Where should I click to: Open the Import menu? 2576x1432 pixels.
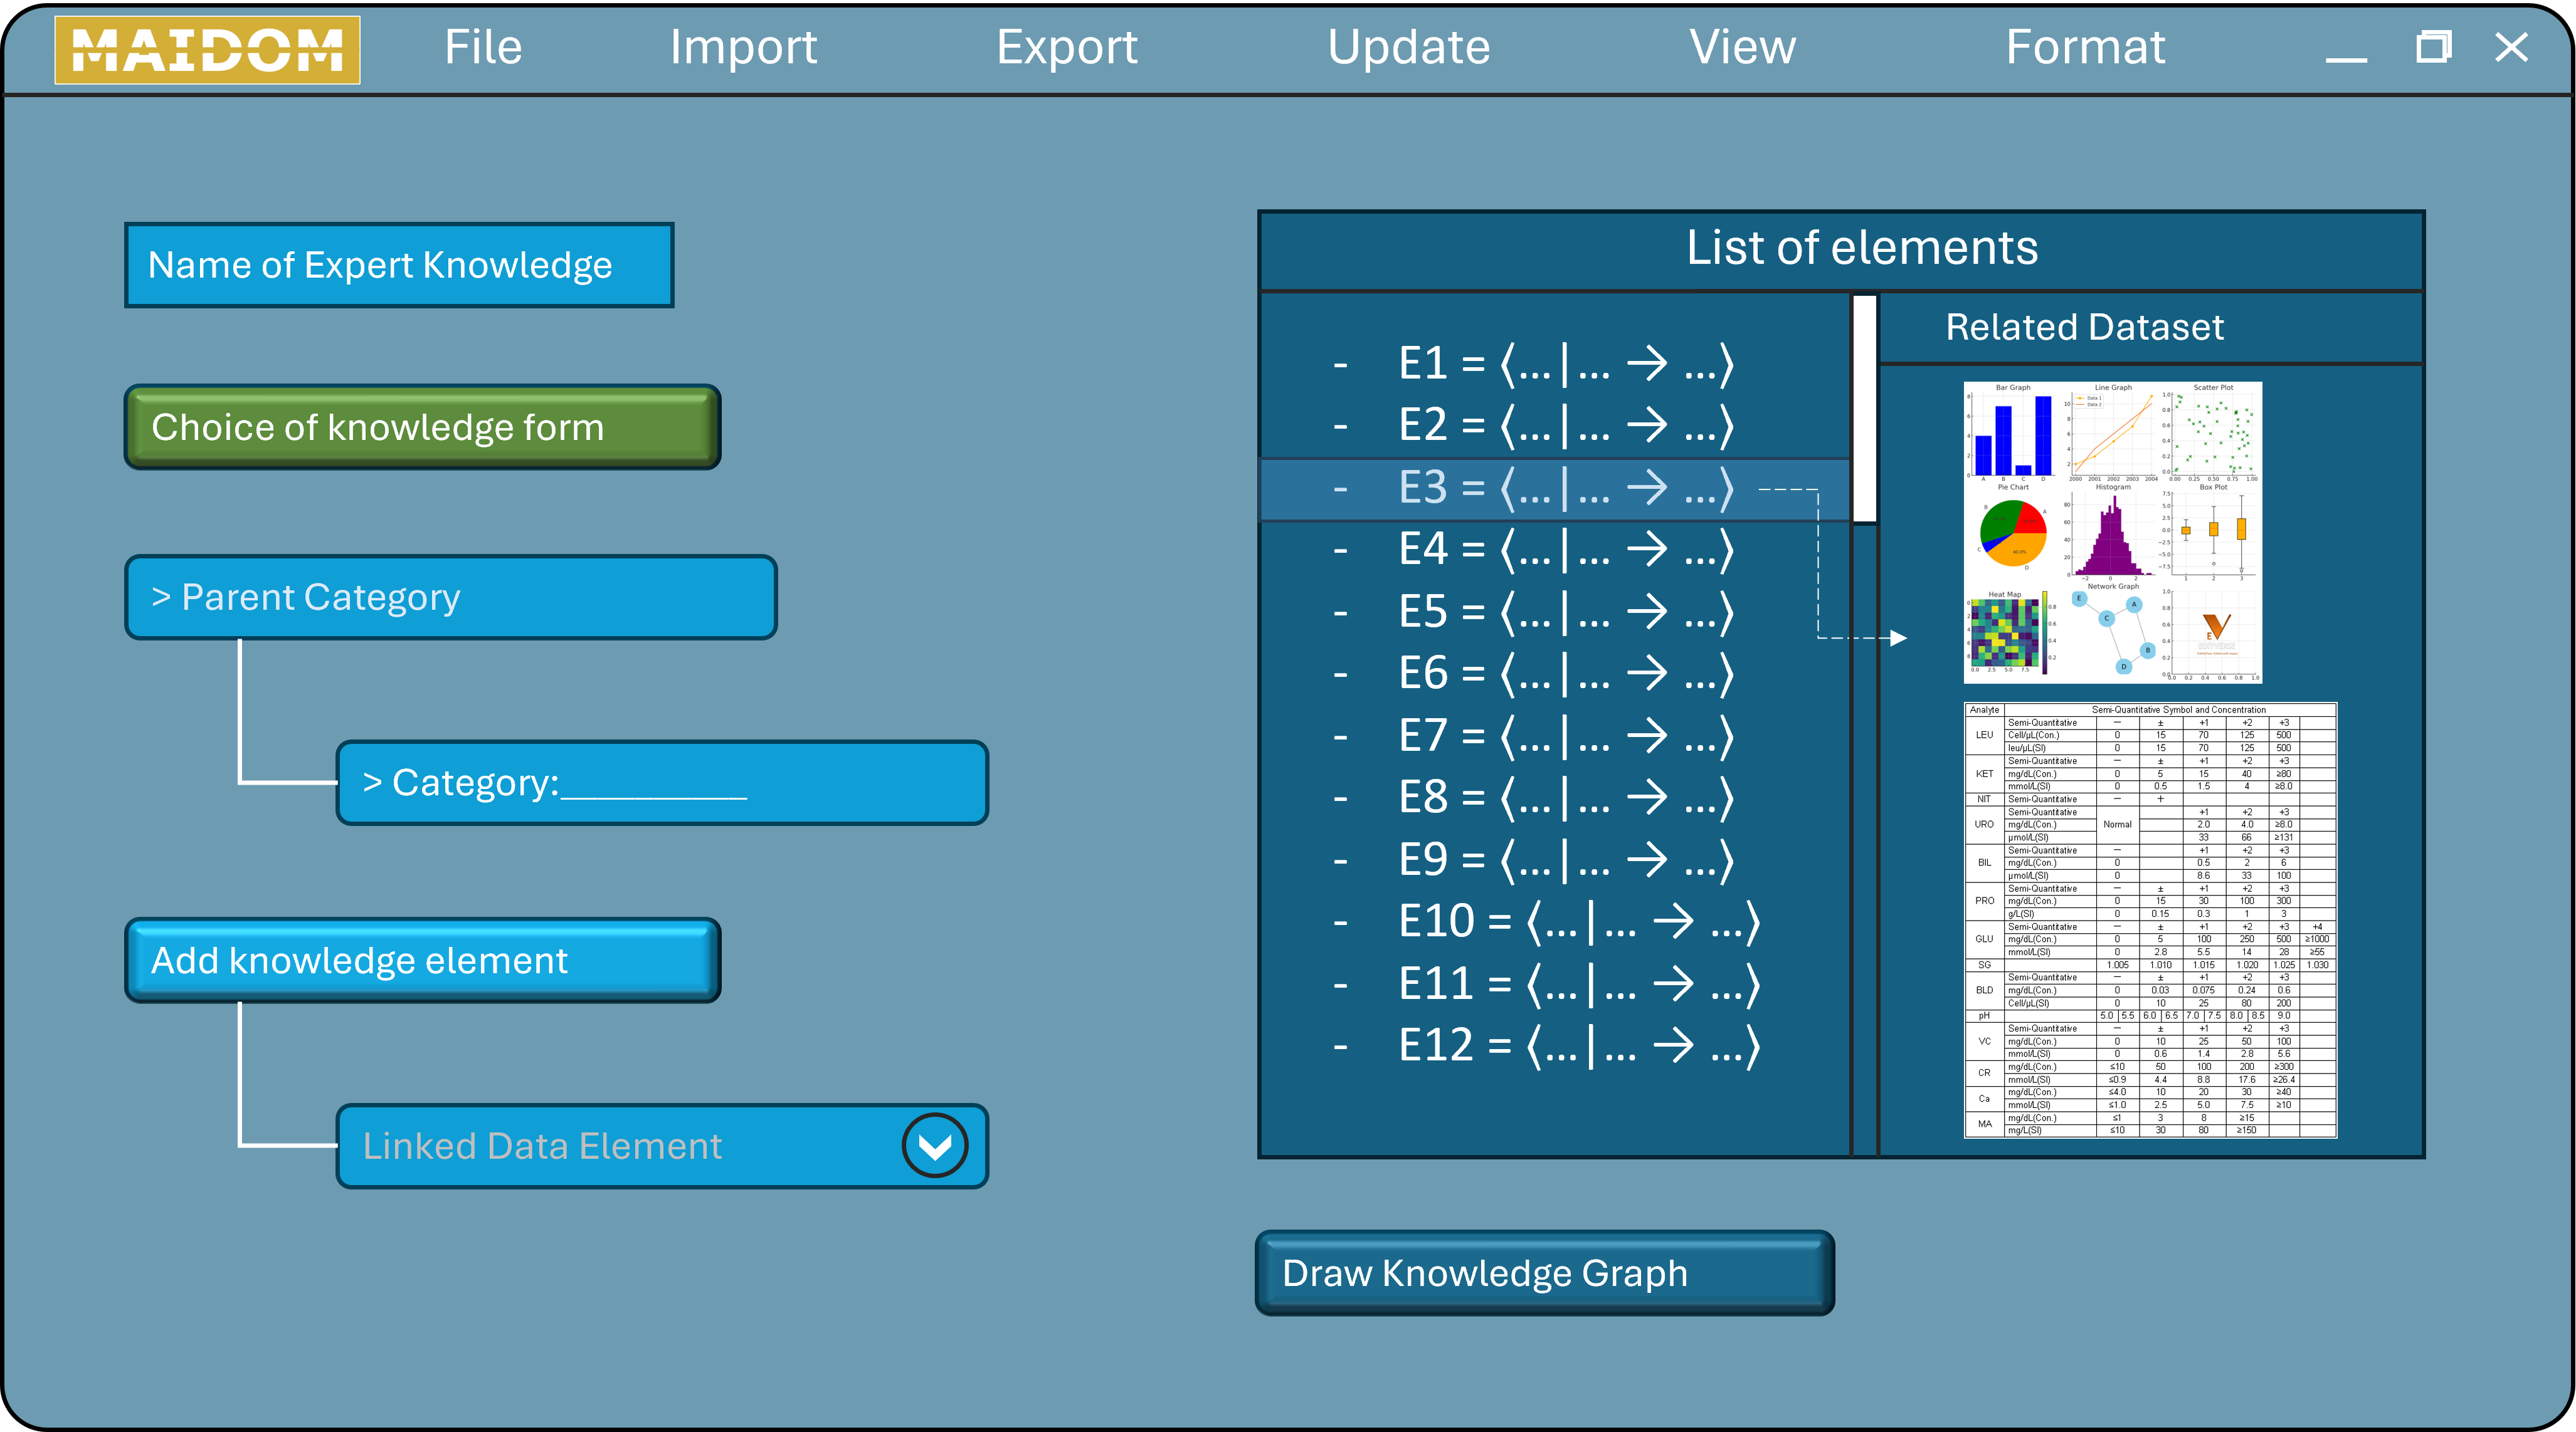pyautogui.click(x=743, y=47)
